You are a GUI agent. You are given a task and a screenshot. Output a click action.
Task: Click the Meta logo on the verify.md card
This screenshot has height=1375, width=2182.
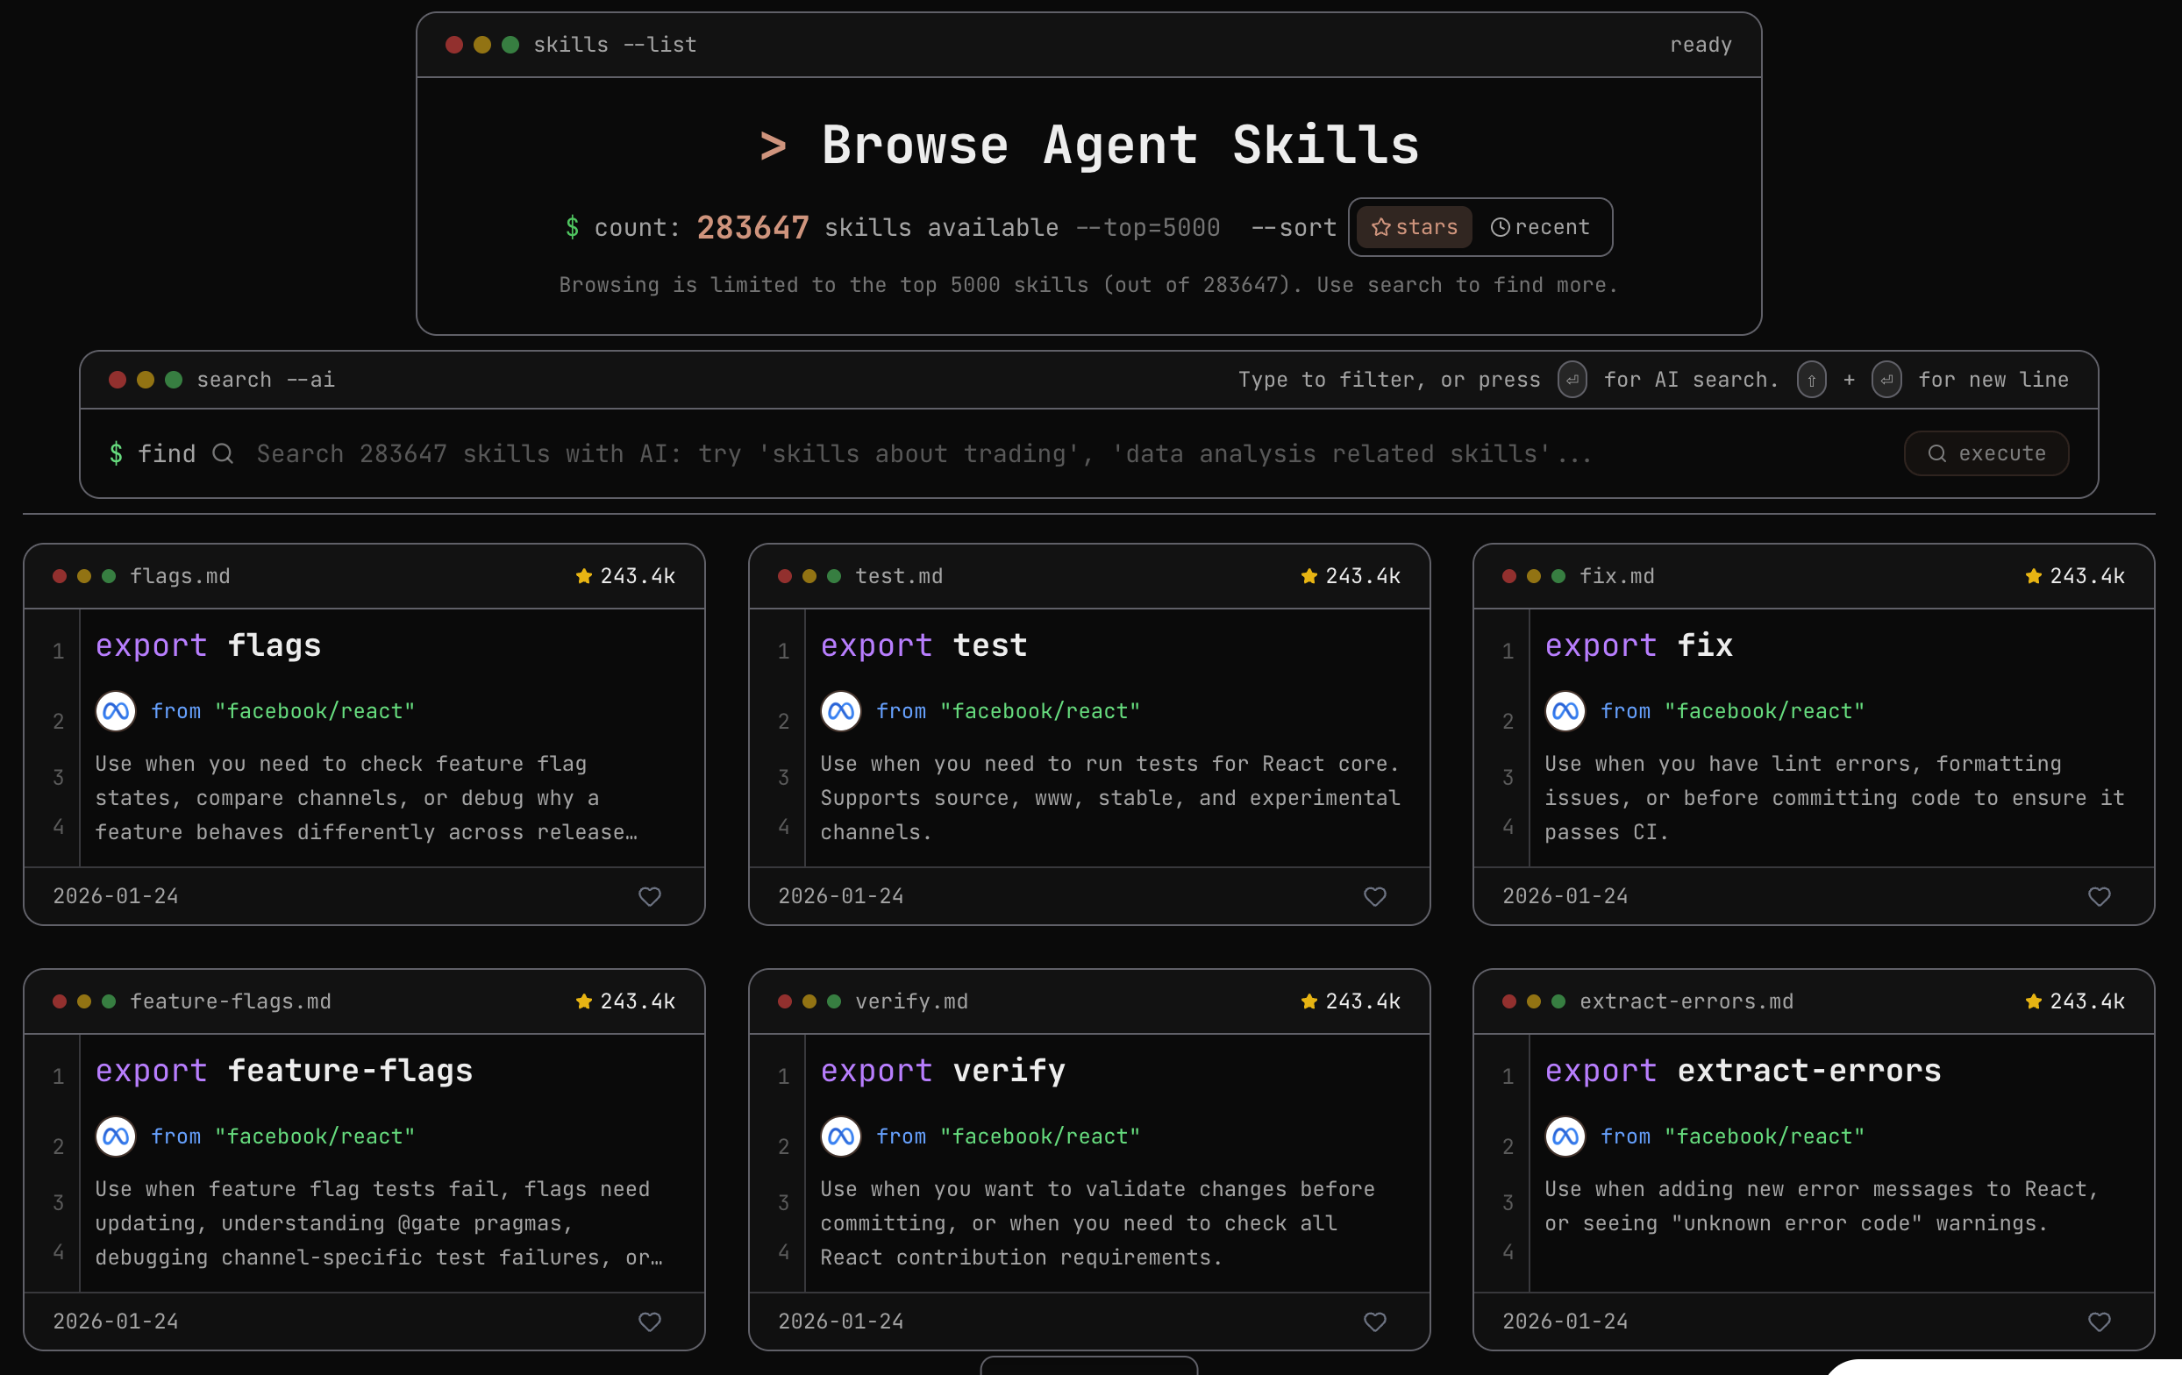coord(840,1136)
